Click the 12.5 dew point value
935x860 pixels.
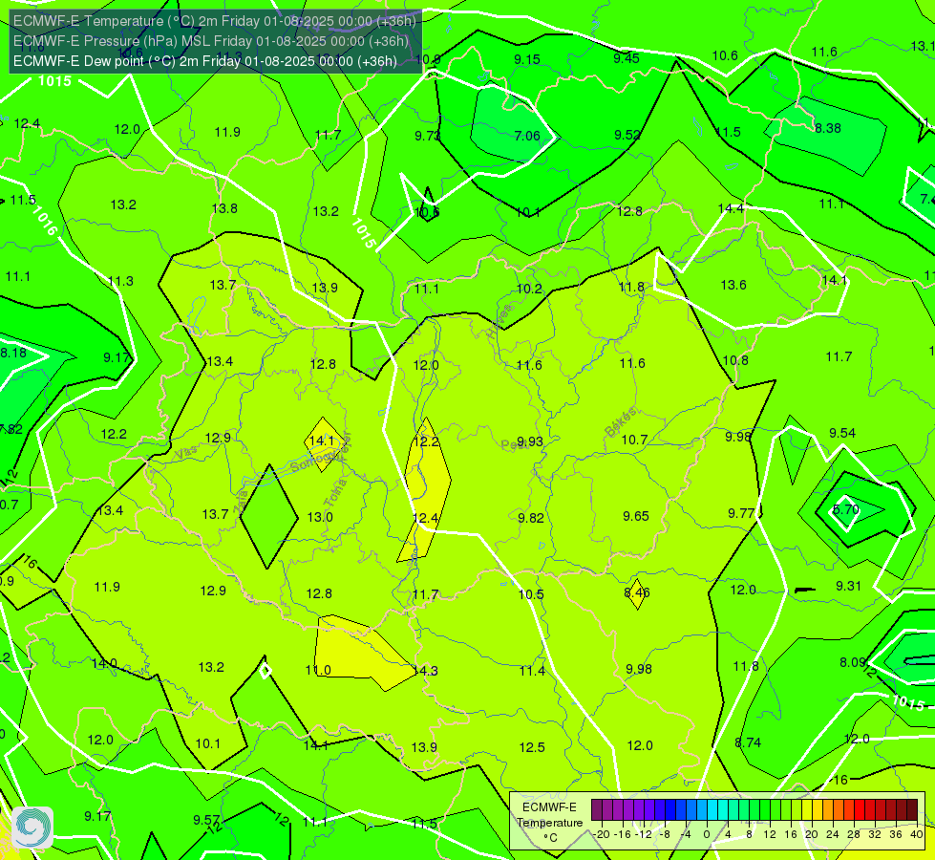[532, 747]
